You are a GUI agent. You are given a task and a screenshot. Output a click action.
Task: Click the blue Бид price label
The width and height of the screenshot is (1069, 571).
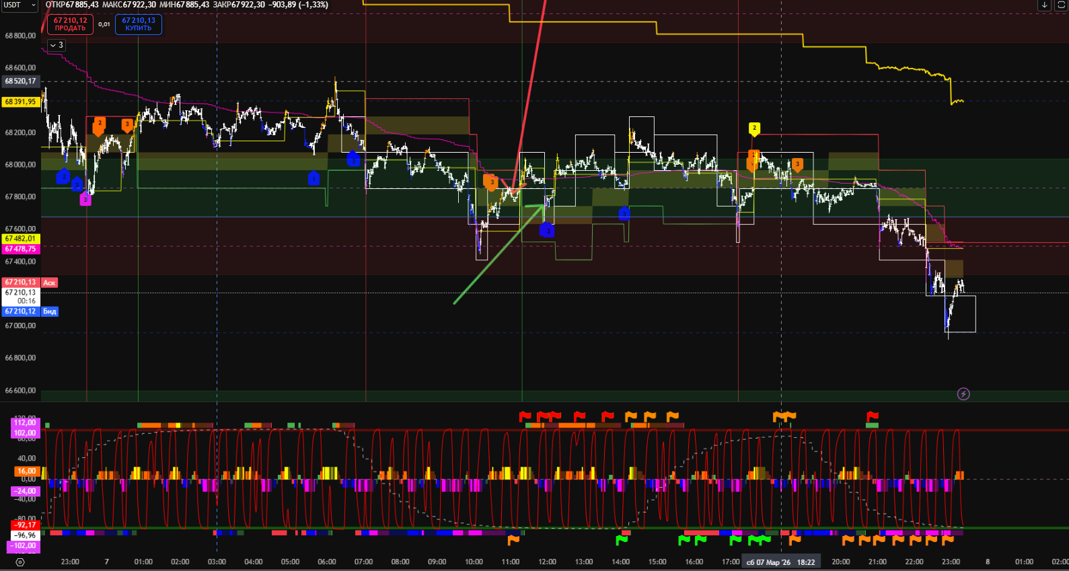50,311
